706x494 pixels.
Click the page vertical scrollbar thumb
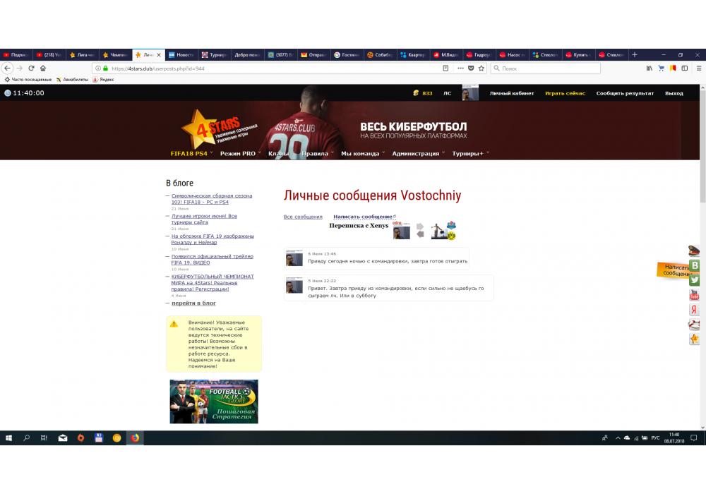702,146
